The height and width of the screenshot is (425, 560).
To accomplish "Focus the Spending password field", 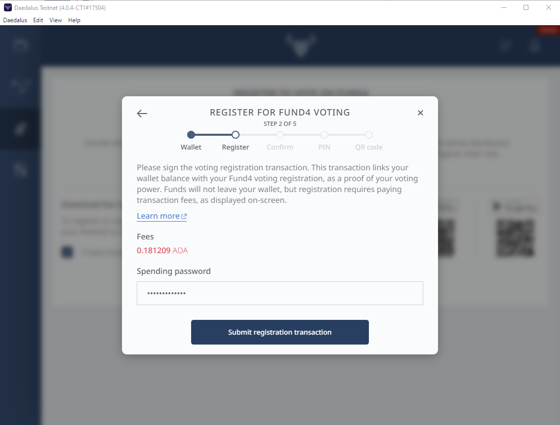I will click(280, 293).
